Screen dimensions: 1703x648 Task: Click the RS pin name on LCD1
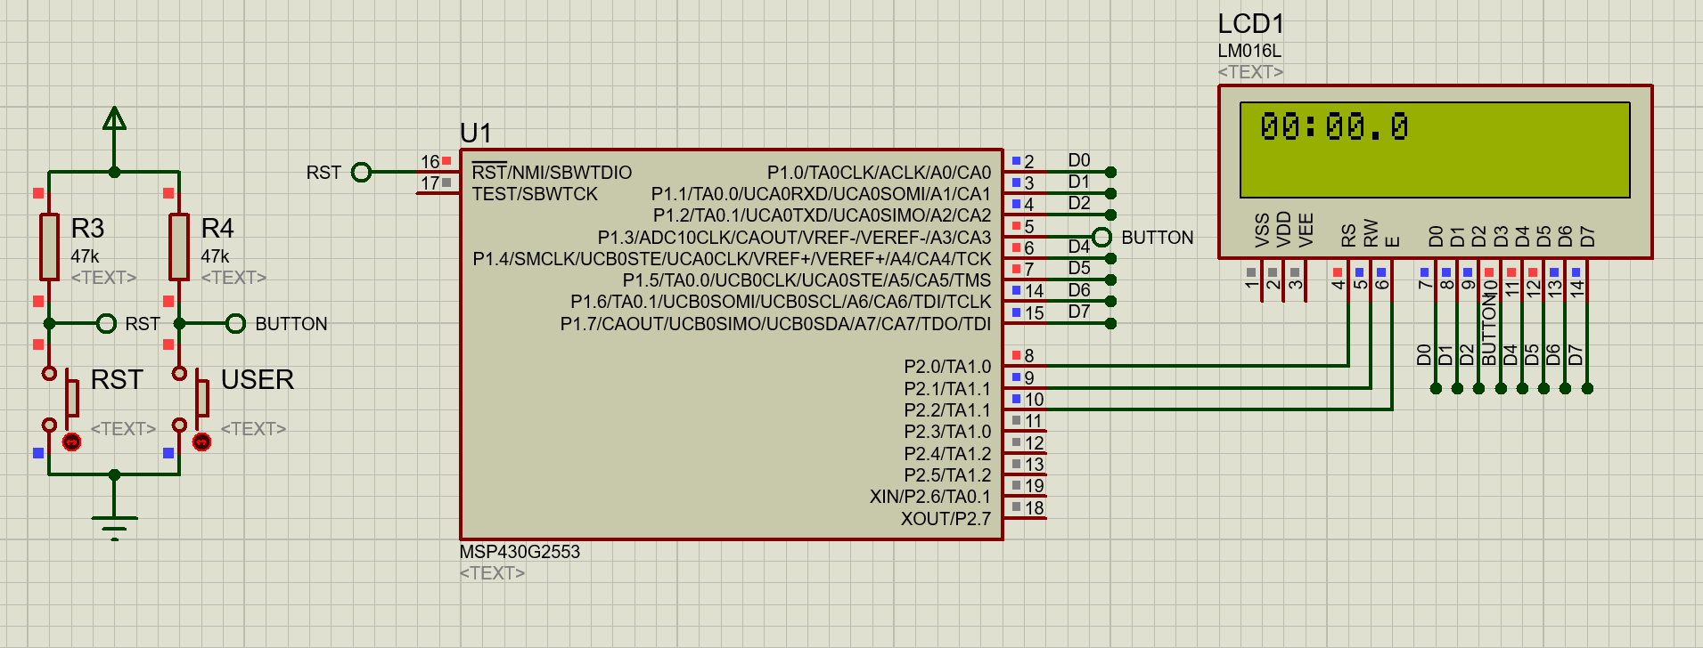(x=1349, y=236)
